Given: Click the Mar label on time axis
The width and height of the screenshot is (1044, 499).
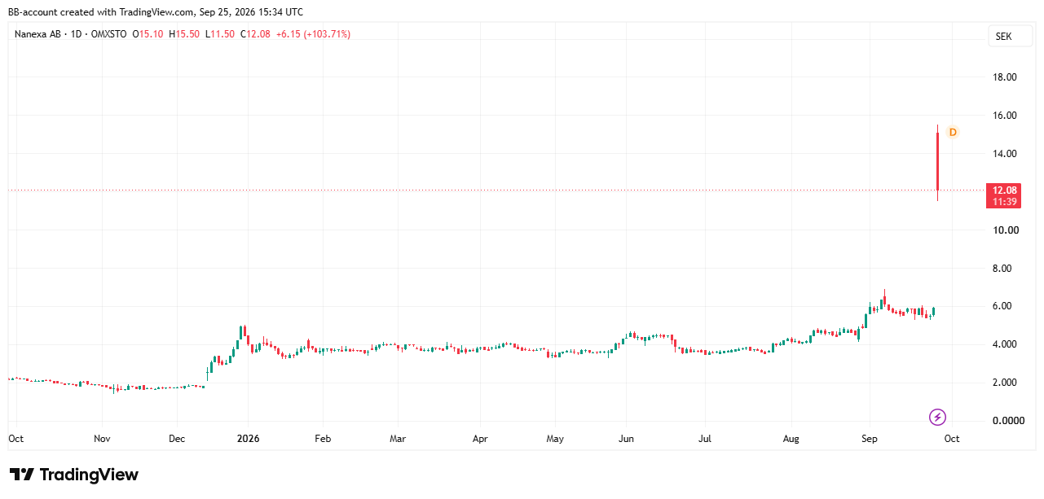Looking at the screenshot, I should pos(397,438).
